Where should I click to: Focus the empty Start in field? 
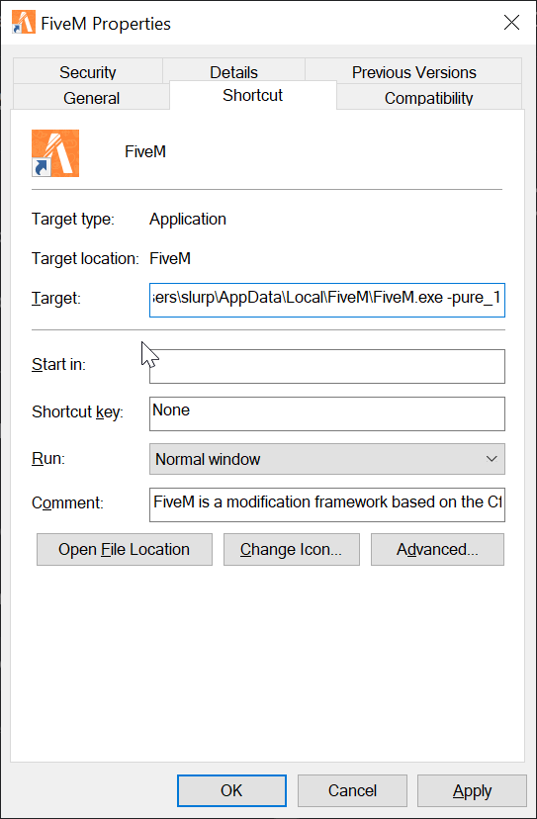(327, 367)
